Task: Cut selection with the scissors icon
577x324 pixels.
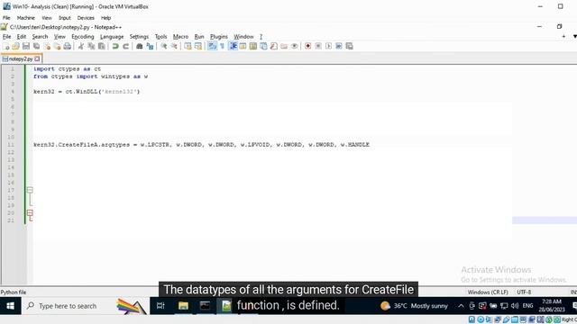Action: (80, 46)
